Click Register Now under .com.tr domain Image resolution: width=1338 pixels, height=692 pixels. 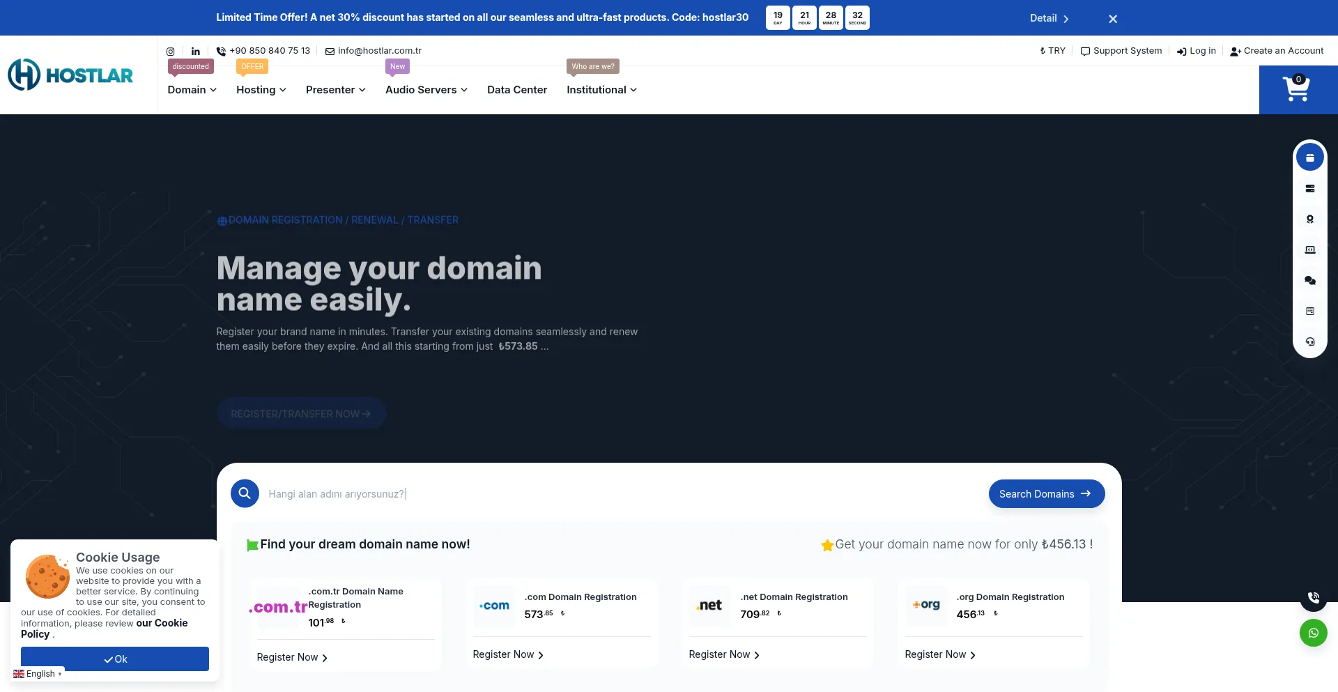pos(292,657)
